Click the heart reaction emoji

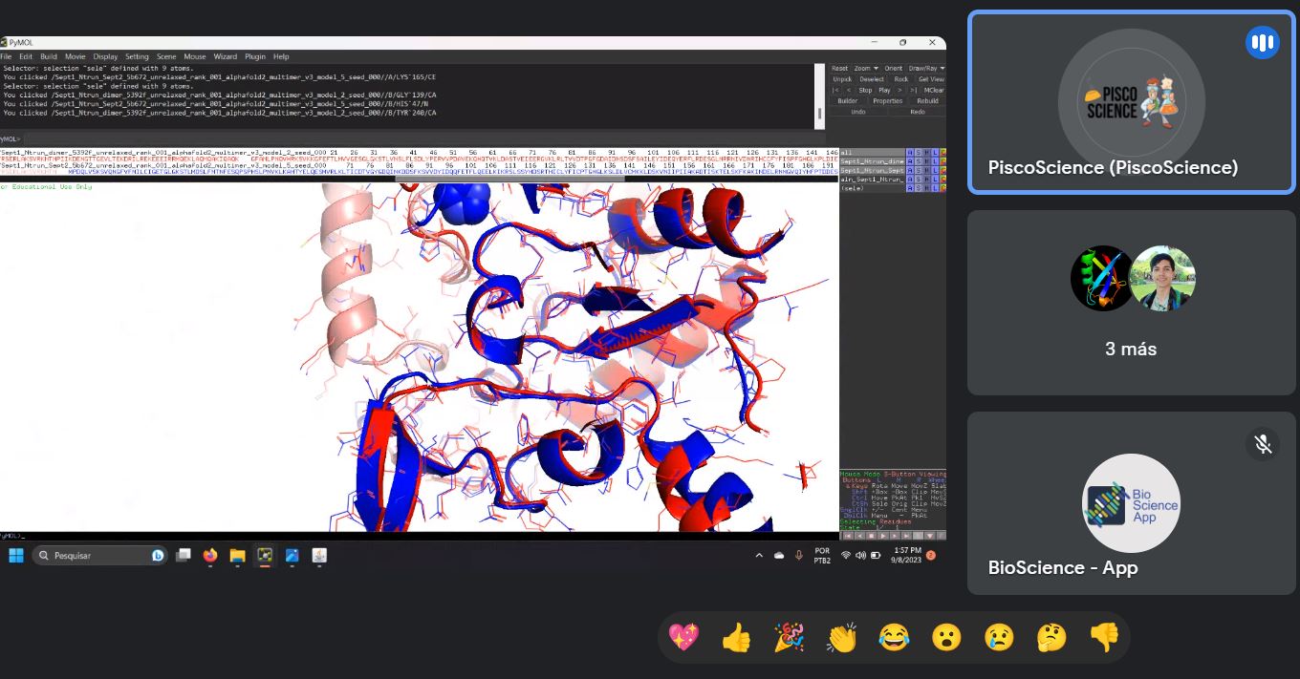[x=683, y=637]
